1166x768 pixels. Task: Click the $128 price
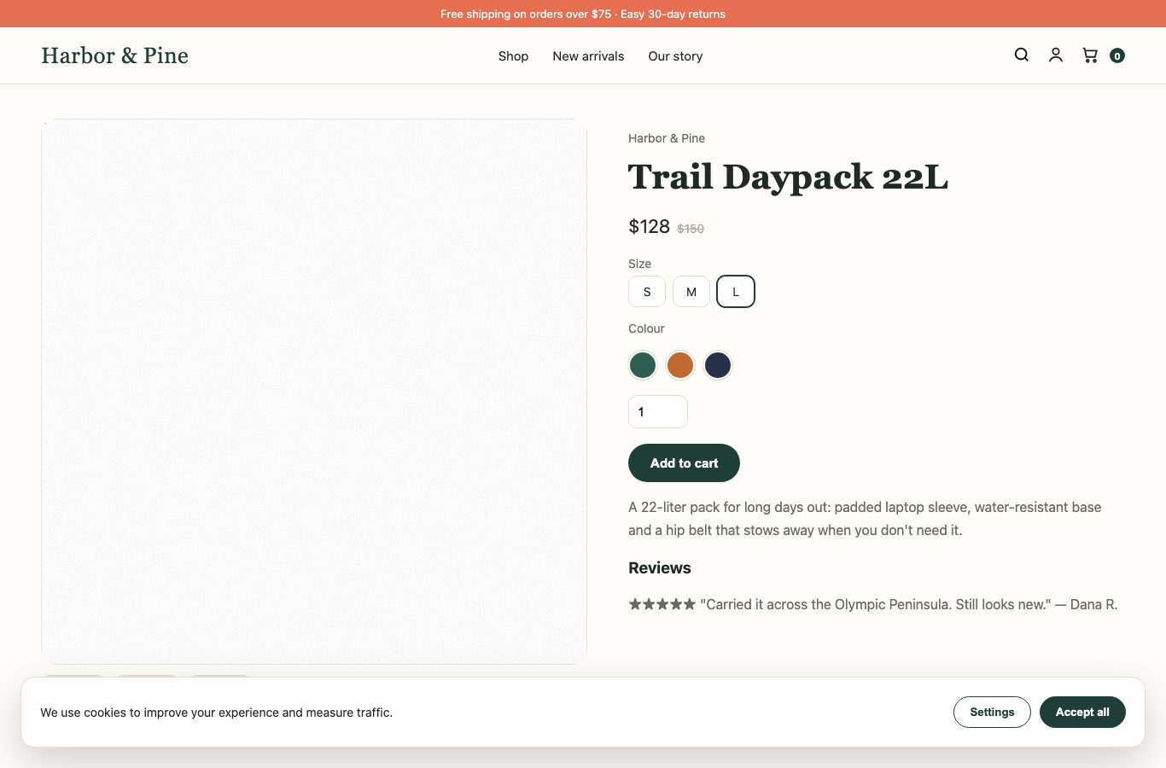[x=649, y=227]
